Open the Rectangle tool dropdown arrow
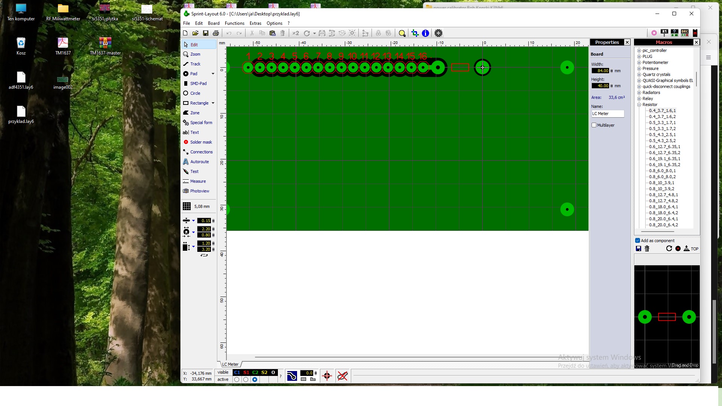The height and width of the screenshot is (406, 722). pyautogui.click(x=213, y=103)
